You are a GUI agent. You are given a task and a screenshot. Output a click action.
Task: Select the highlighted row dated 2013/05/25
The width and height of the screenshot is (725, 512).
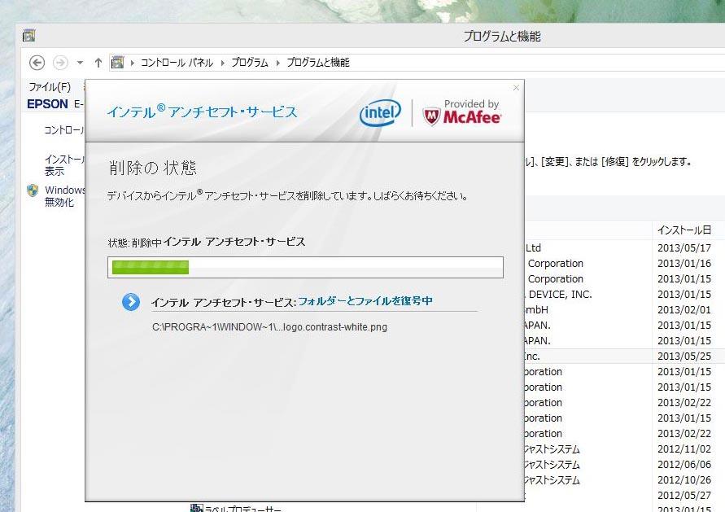click(x=625, y=357)
